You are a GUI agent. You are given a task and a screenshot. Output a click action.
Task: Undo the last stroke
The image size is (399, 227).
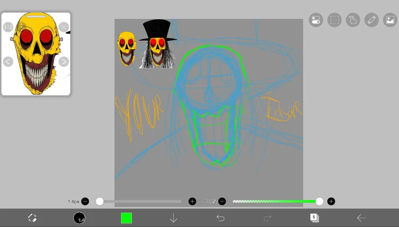(220, 218)
